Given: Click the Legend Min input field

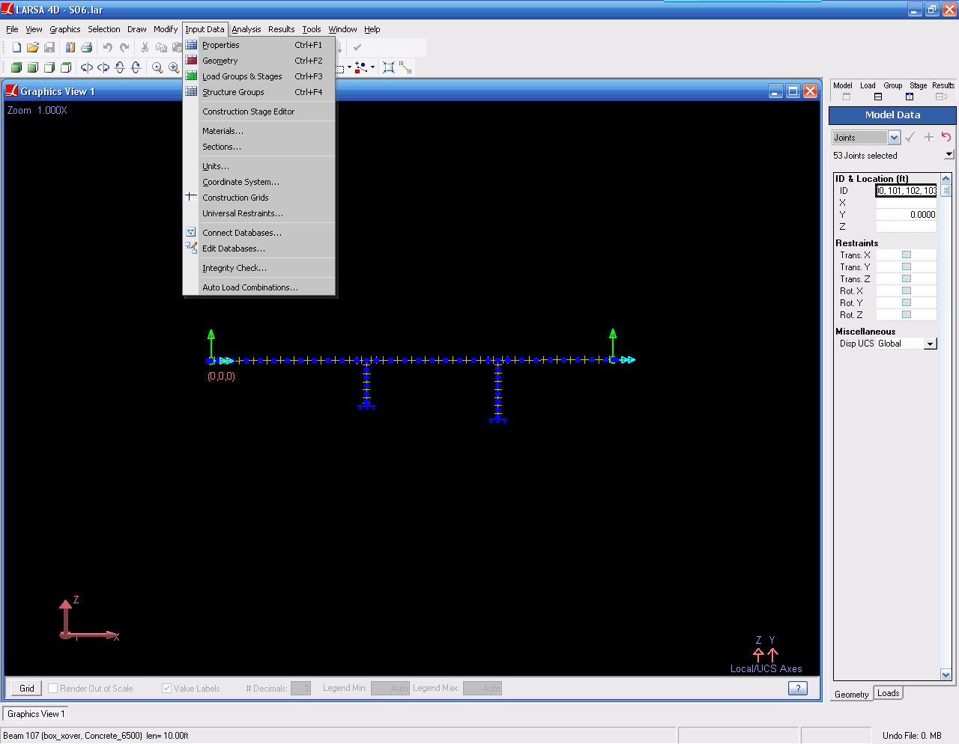Looking at the screenshot, I should click(x=390, y=688).
